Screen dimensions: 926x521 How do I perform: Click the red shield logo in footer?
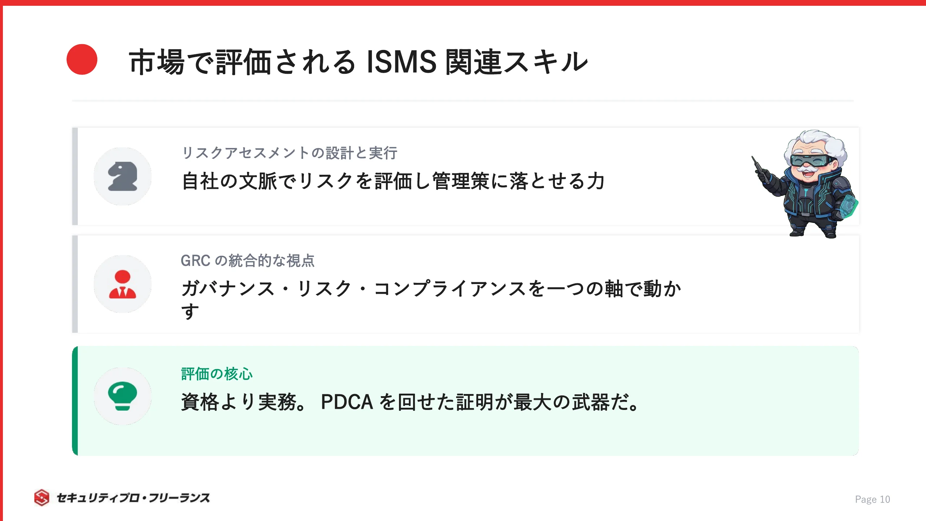click(42, 497)
